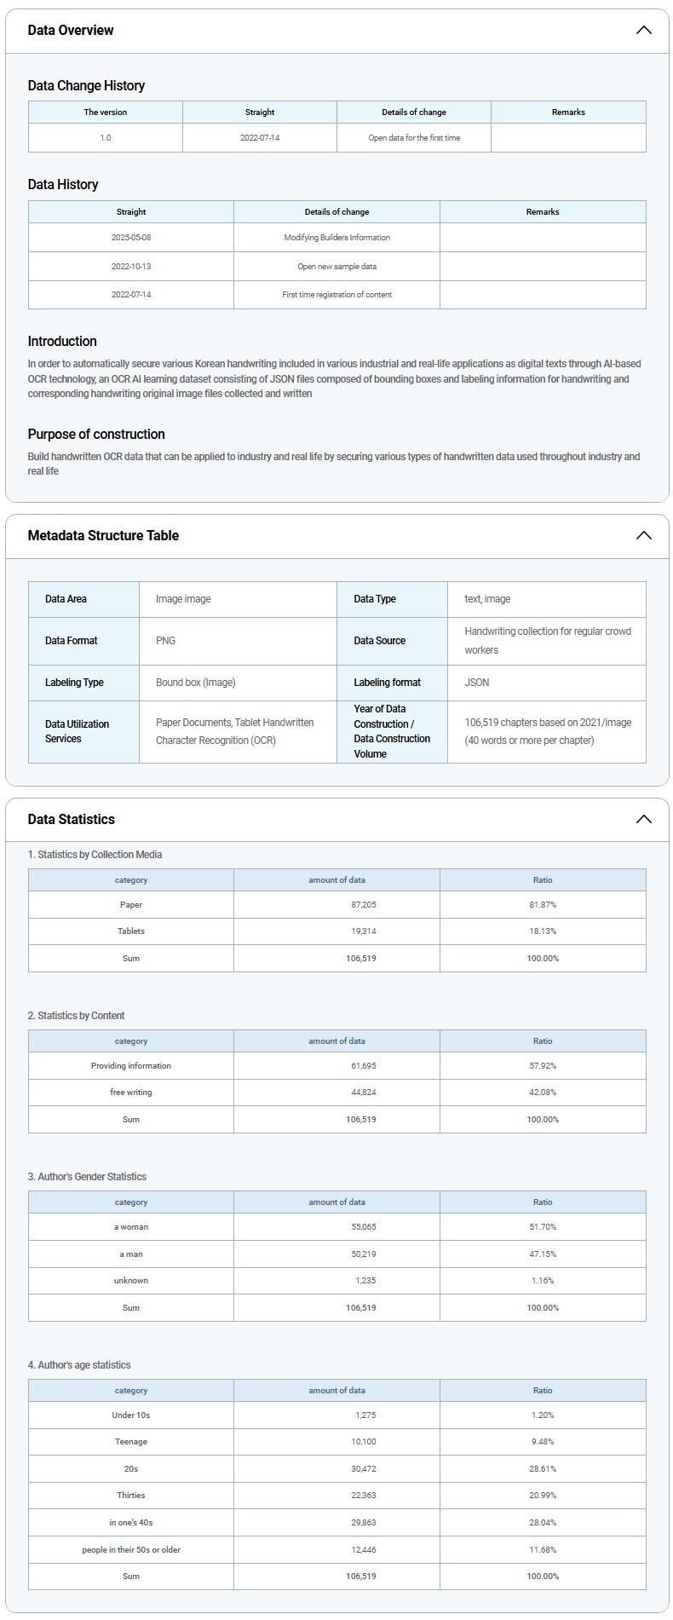The height and width of the screenshot is (1620, 673).
Task: Click the 2025-05-08 date entry
Action: pyautogui.click(x=131, y=238)
